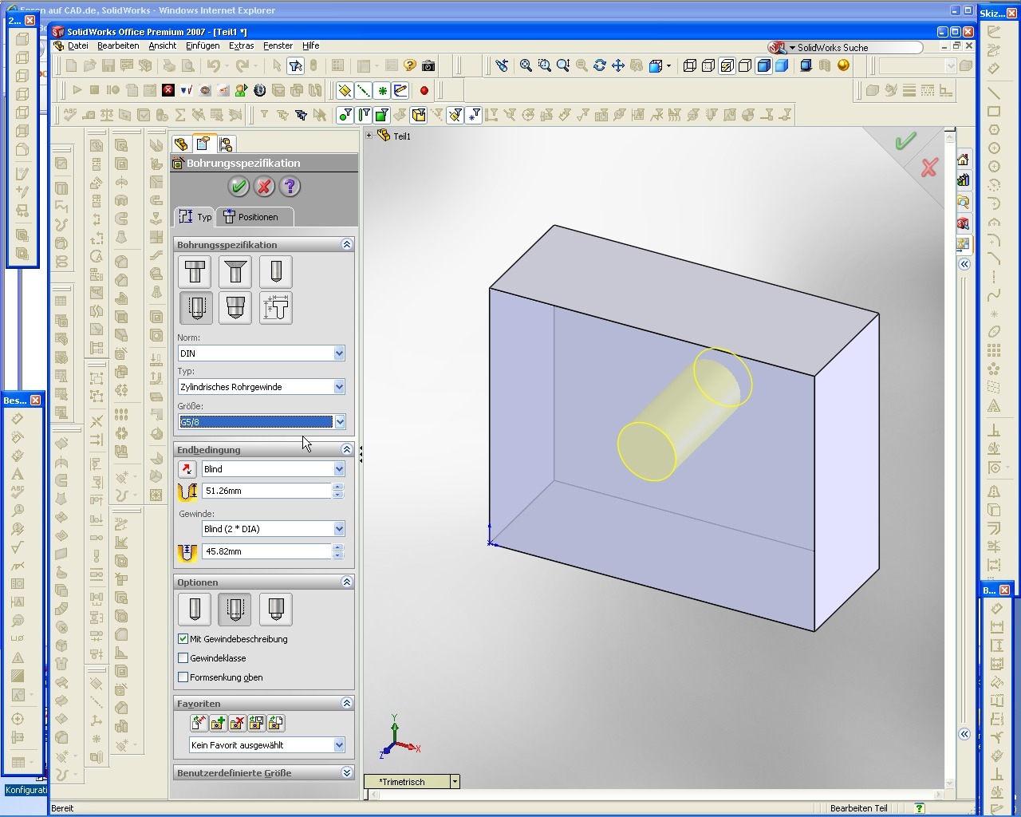Expand the Benutzerdefinierte Größe section
Viewport: 1021px width, 817px height.
[x=346, y=773]
